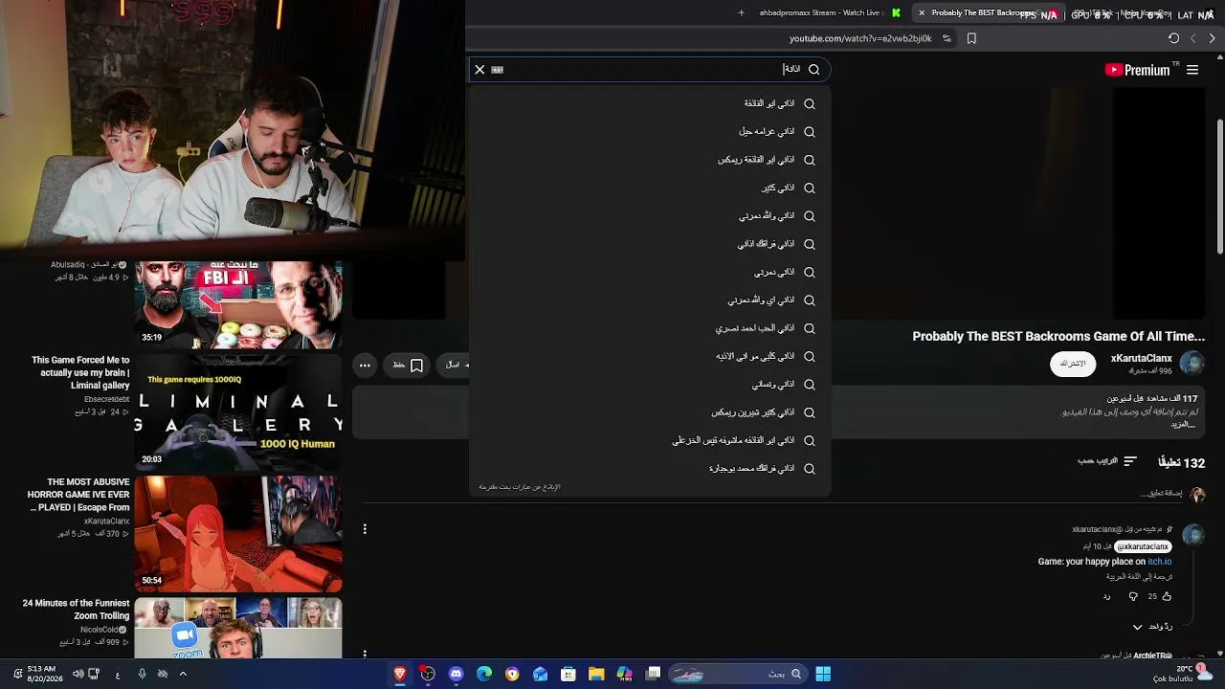This screenshot has width=1225, height=689.
Task: Clear the YouTube search box with X
Action: (x=479, y=69)
